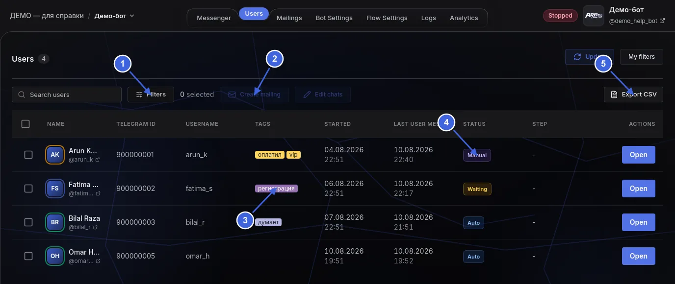Click the BR avatar of Bilal Raza

coord(55,222)
